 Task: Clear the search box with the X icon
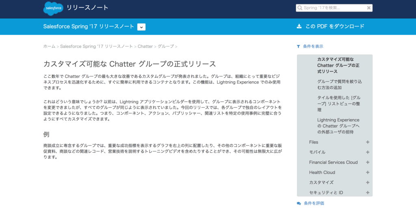(x=369, y=8)
